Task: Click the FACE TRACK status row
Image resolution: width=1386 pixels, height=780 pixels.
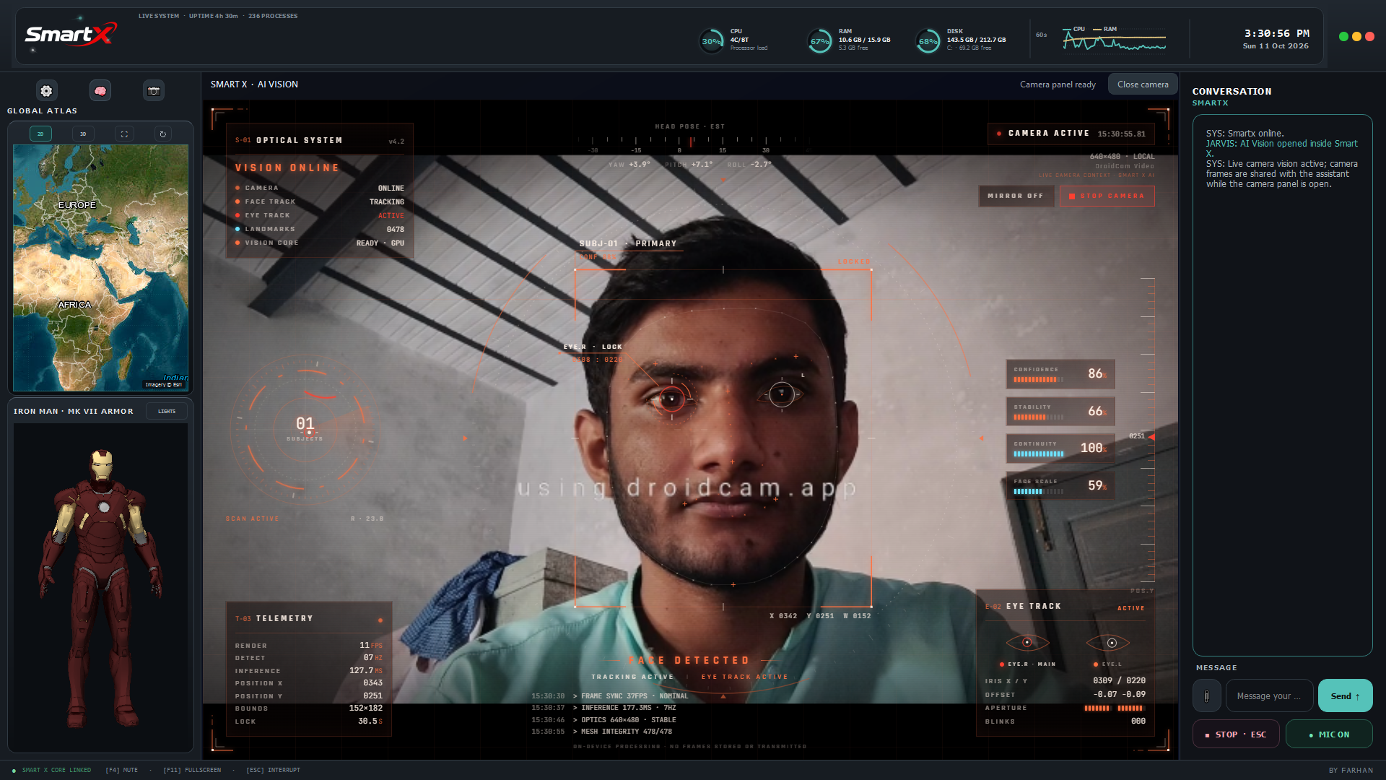Action: coord(319,201)
